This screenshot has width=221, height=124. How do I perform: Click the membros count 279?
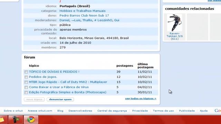click(x=63, y=48)
